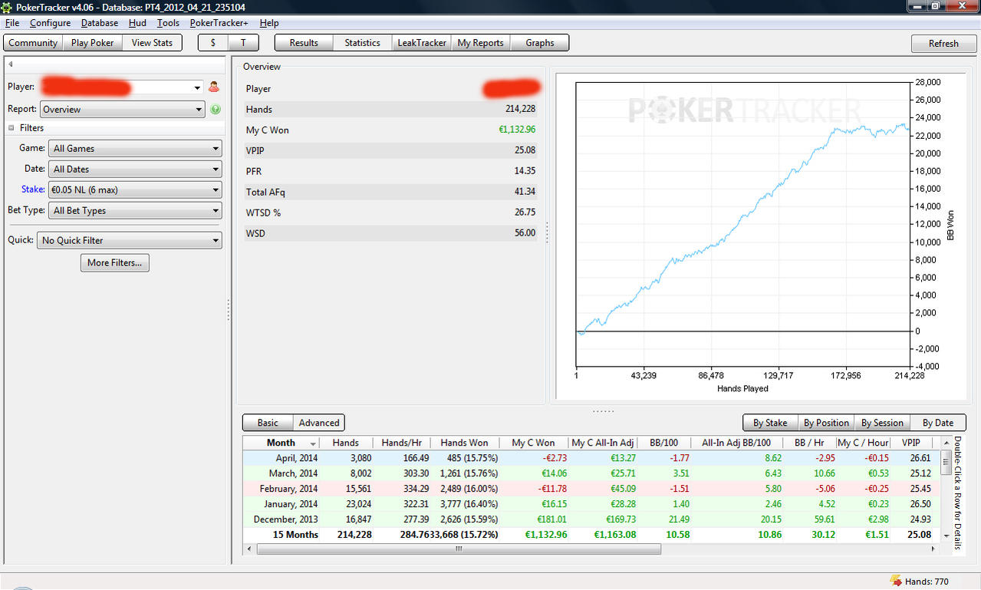This screenshot has width=981, height=590.
Task: Click the Hands status icon in status bar
Action: [895, 582]
